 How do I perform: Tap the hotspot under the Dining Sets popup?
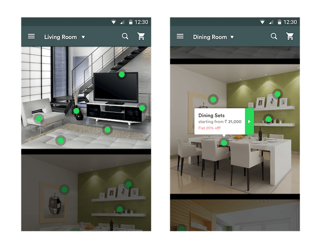click(224, 143)
